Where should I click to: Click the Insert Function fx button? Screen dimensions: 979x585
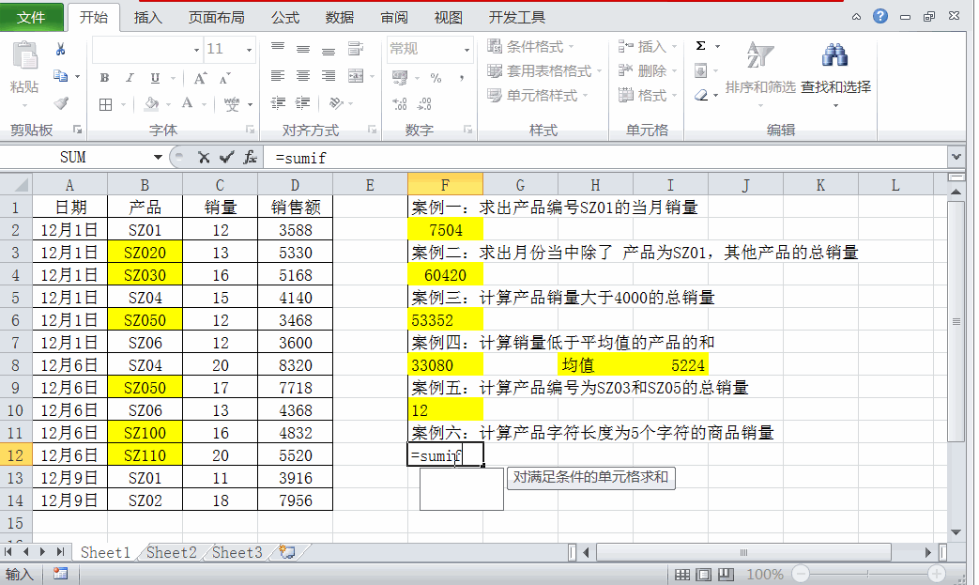pyautogui.click(x=251, y=158)
